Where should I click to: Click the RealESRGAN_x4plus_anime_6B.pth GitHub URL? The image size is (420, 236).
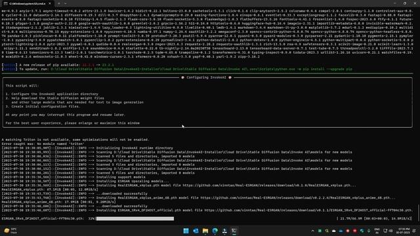coord(297,198)
